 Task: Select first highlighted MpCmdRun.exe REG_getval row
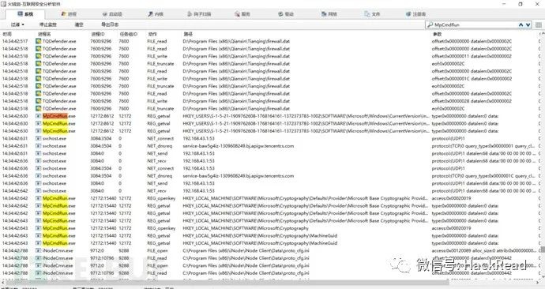(x=271, y=116)
